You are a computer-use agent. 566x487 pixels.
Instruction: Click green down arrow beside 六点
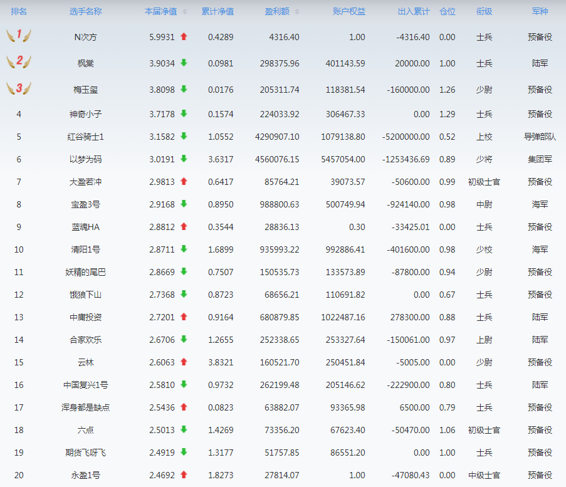tap(184, 429)
